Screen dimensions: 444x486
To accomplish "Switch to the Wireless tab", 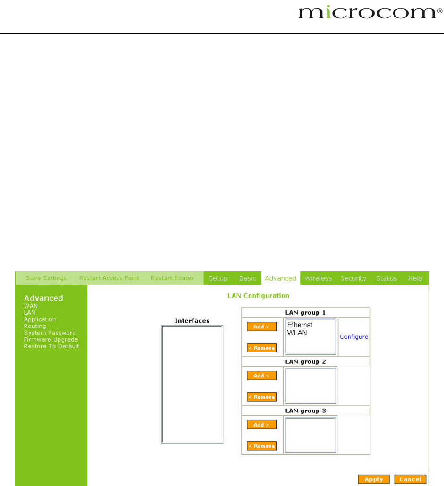I will [318, 278].
